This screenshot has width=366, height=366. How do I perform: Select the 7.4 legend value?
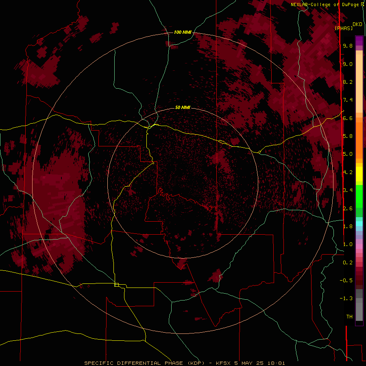348,100
